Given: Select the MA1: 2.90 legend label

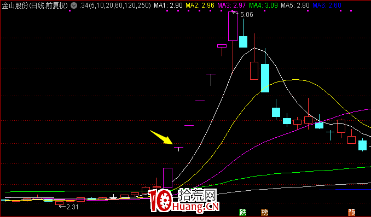Looking at the screenshot, I should point(168,5).
